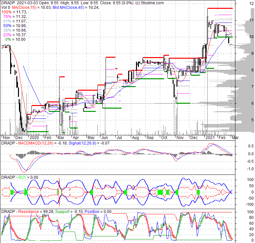Click the Mar axis label at chart end
255x243 pixels.
click(x=235, y=138)
